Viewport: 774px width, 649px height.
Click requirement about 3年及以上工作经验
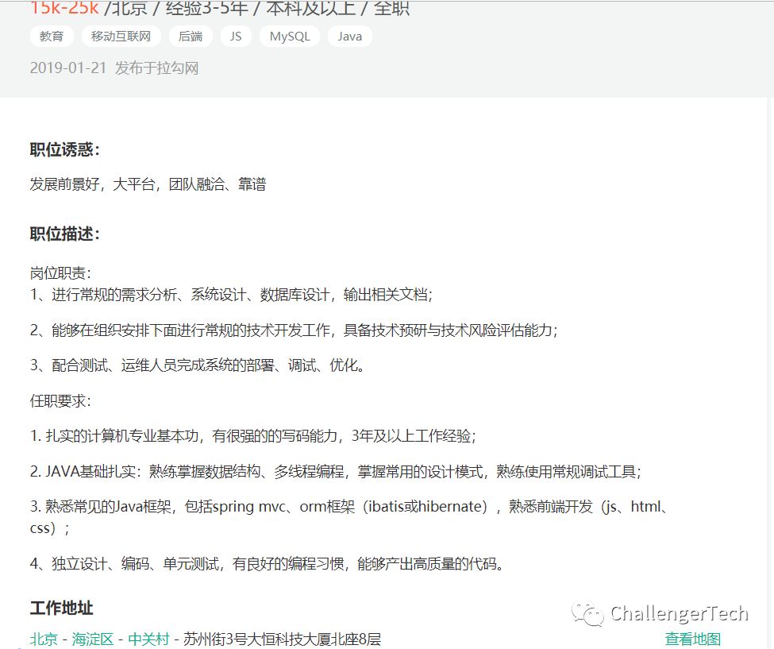pos(252,435)
